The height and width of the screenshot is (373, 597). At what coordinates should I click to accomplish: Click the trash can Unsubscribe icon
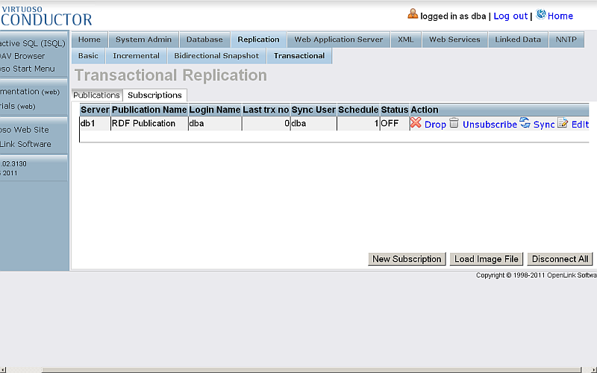pyautogui.click(x=454, y=123)
